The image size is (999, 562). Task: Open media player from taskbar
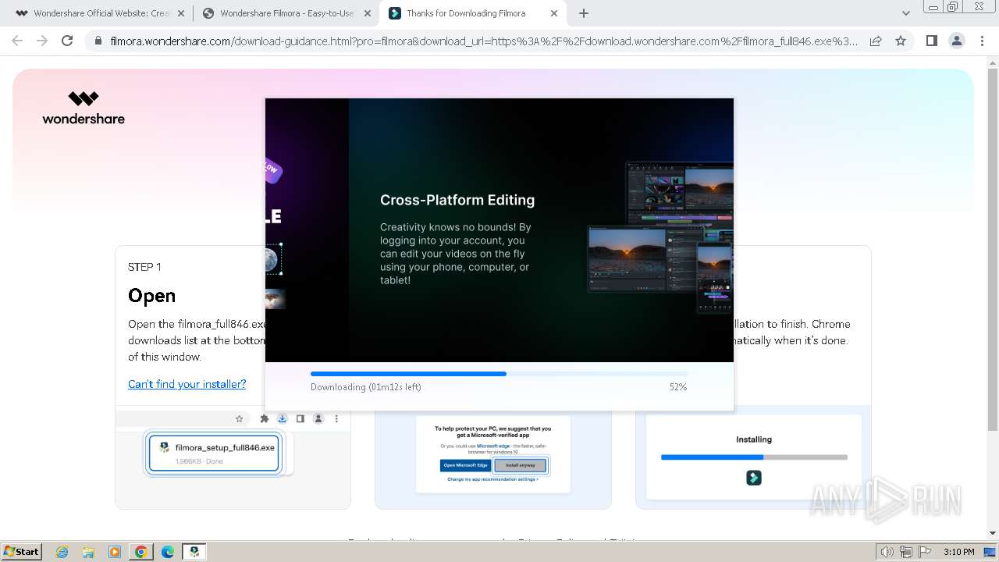pos(115,551)
